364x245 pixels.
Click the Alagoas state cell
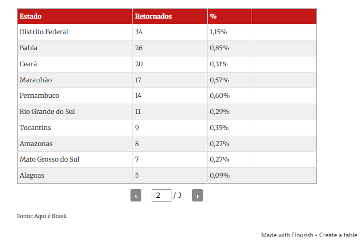point(32,176)
